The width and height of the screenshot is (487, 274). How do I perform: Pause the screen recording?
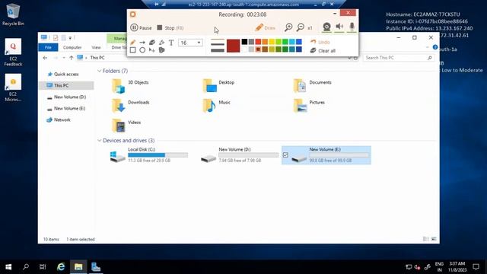[141, 27]
